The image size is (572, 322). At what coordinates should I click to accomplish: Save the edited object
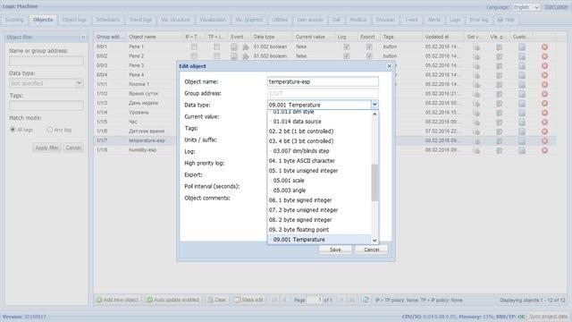coord(335,250)
